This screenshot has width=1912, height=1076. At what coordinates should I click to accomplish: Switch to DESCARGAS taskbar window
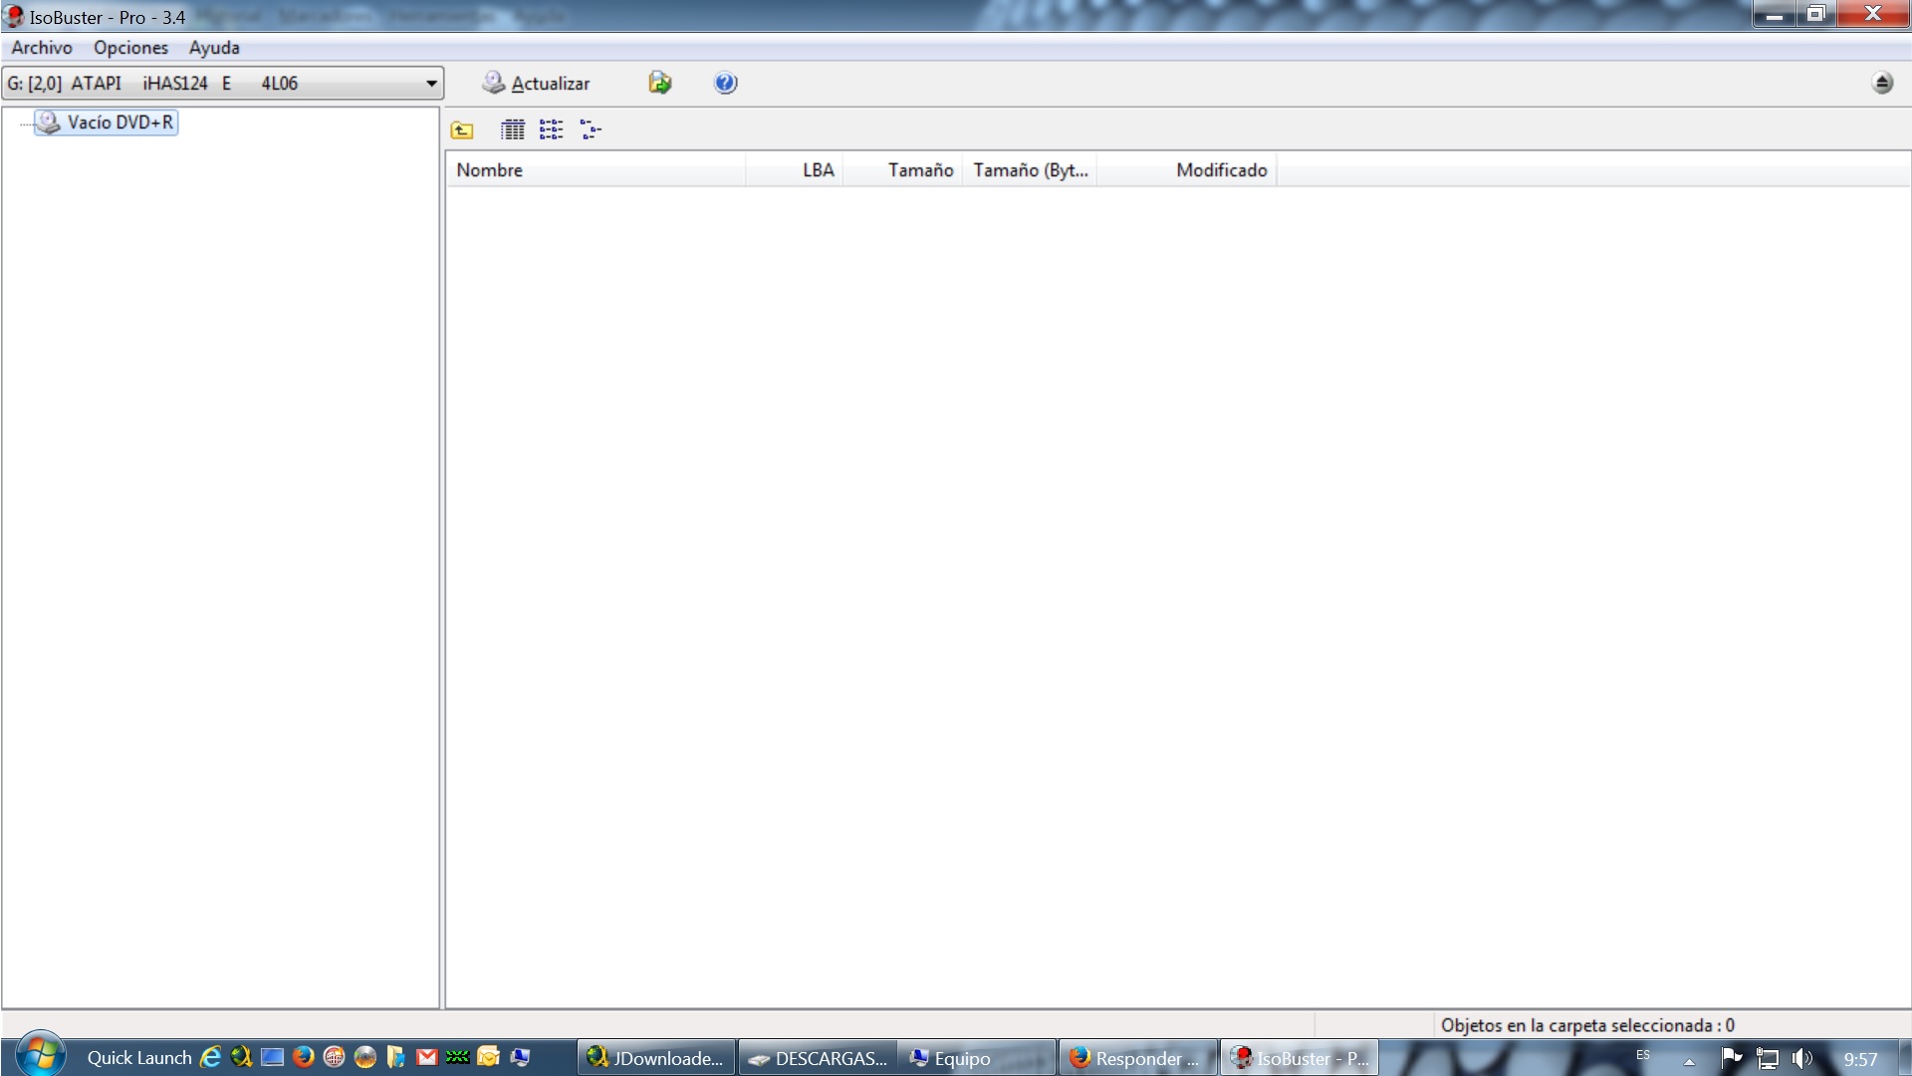pyautogui.click(x=818, y=1058)
